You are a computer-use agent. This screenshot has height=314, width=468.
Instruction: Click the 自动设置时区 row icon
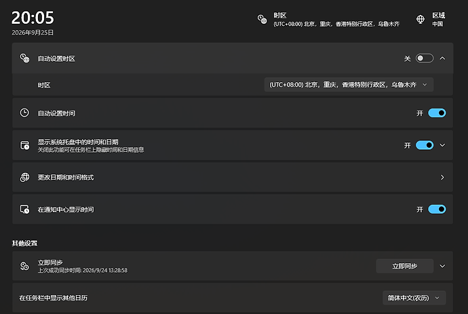pos(25,58)
